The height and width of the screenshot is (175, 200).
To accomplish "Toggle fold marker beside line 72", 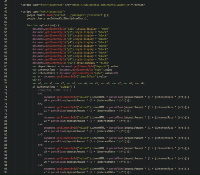I will coord(8,90).
